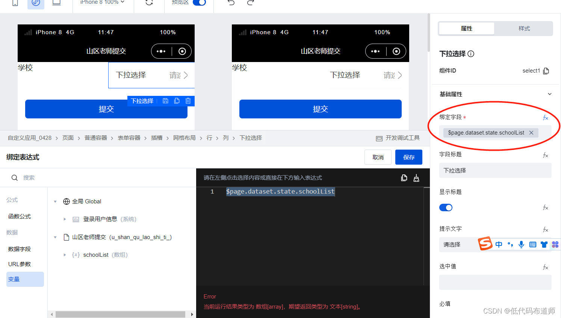Expand the 登录用户信息 tree node
Screen dimensions: 561x318
pyautogui.click(x=65, y=219)
